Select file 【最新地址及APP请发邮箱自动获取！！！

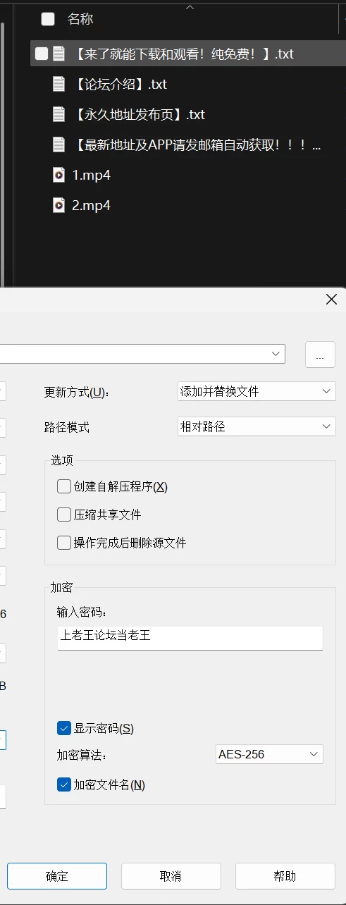coord(197,144)
